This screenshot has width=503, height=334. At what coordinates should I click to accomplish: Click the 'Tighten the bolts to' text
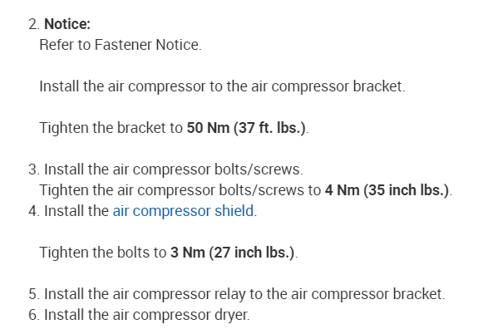[x=102, y=252]
